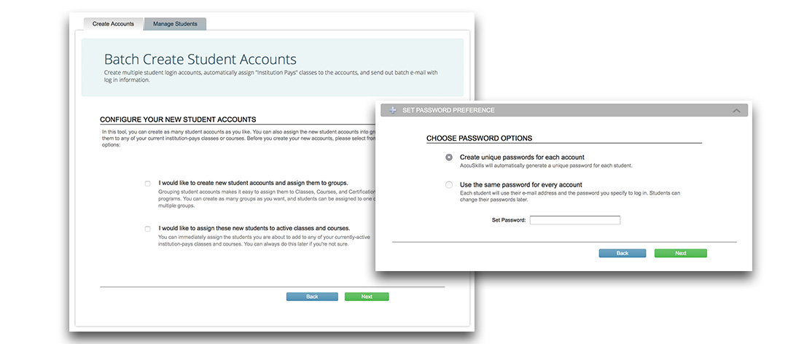796x344 pixels.
Task: Click the plus icon beside Set Password Preference
Action: [393, 110]
